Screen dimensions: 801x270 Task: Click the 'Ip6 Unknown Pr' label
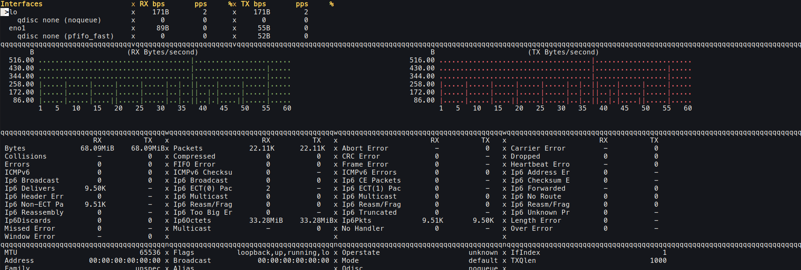[540, 213]
